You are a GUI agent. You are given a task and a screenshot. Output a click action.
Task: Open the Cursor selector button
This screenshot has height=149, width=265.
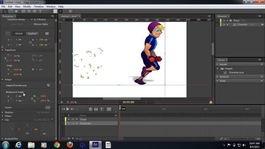(48, 108)
